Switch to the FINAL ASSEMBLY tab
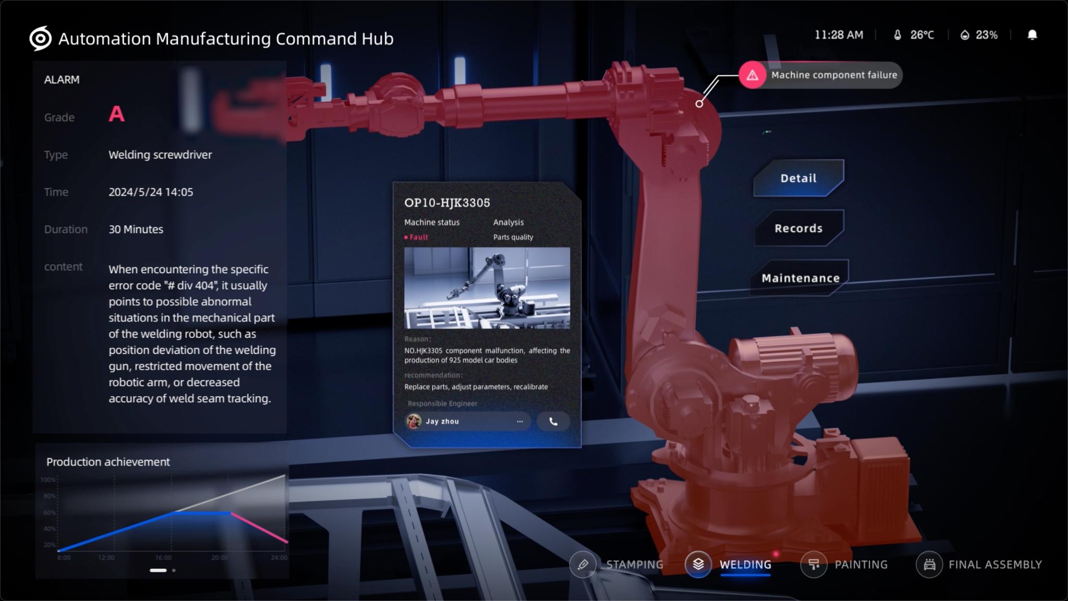Image resolution: width=1068 pixels, height=601 pixels. [994, 565]
